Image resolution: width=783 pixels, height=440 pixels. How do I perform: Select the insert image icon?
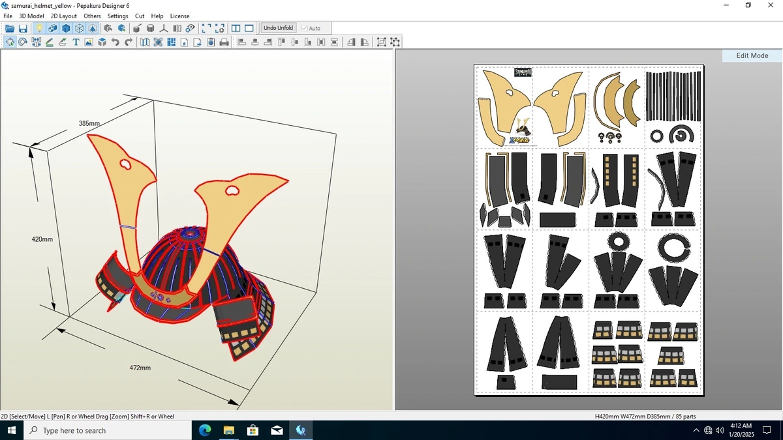[89, 42]
